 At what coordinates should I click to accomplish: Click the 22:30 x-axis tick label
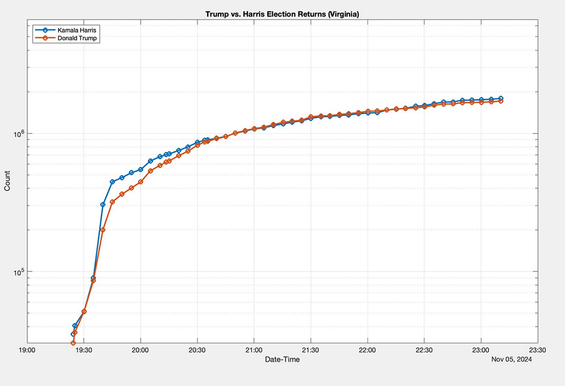424,350
